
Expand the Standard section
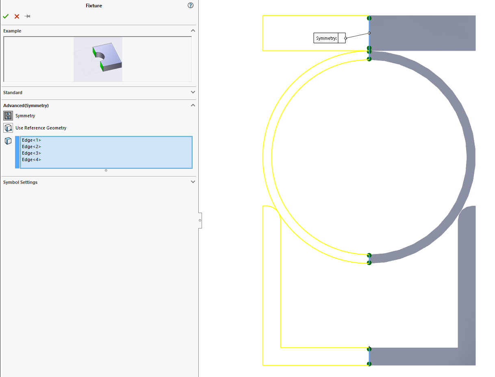[x=193, y=93]
